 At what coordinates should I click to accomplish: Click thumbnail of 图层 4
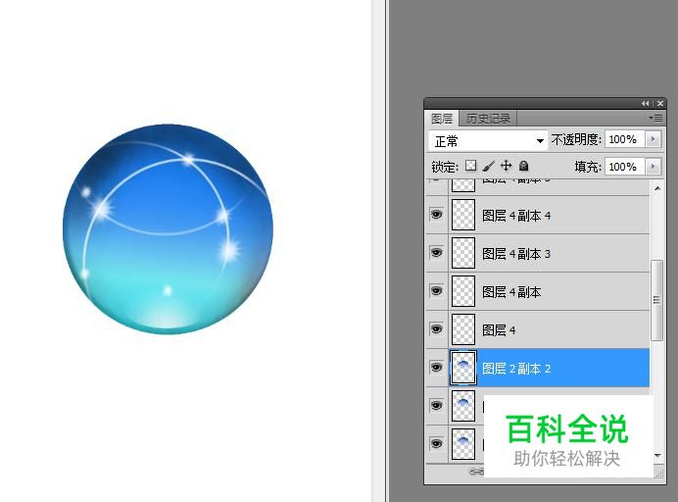pyautogui.click(x=463, y=329)
